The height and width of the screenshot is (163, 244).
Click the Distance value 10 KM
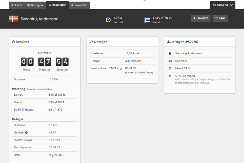54,79
